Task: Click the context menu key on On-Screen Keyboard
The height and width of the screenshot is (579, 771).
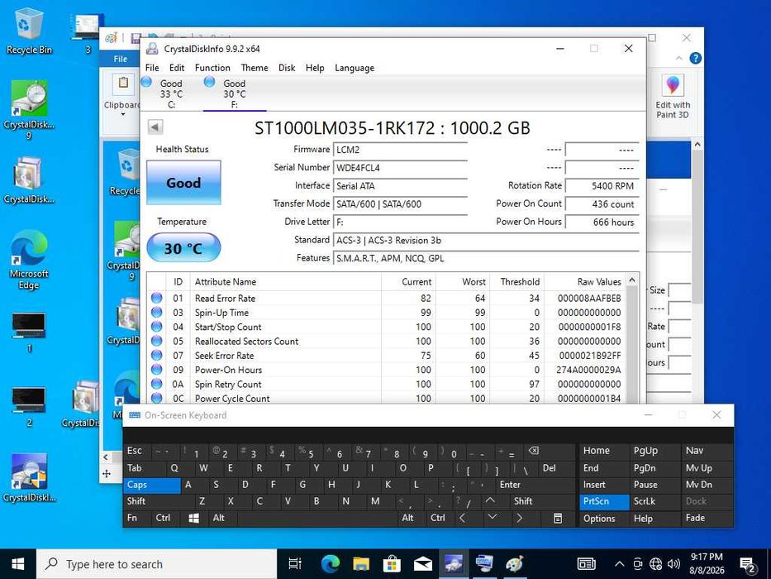Action: click(557, 518)
